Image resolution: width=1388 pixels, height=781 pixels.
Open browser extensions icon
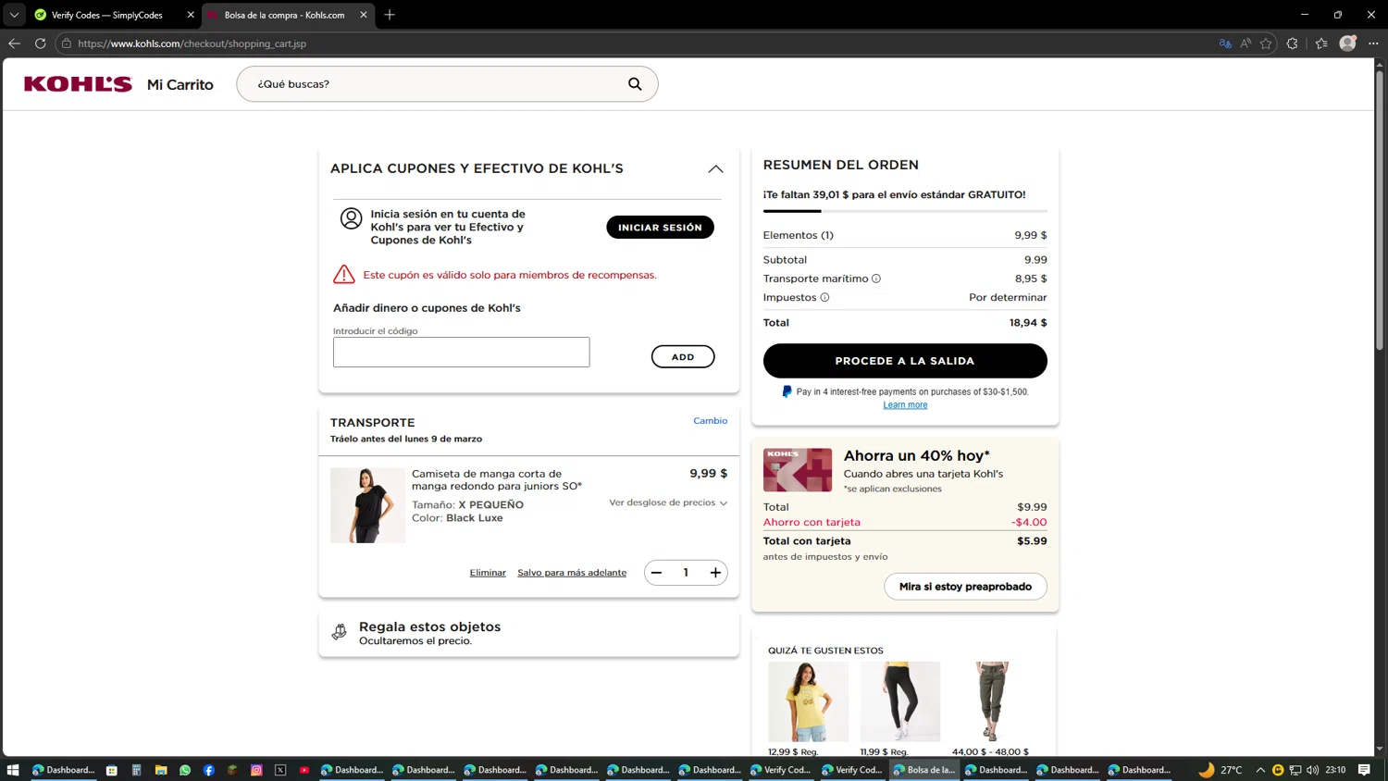point(1293,43)
